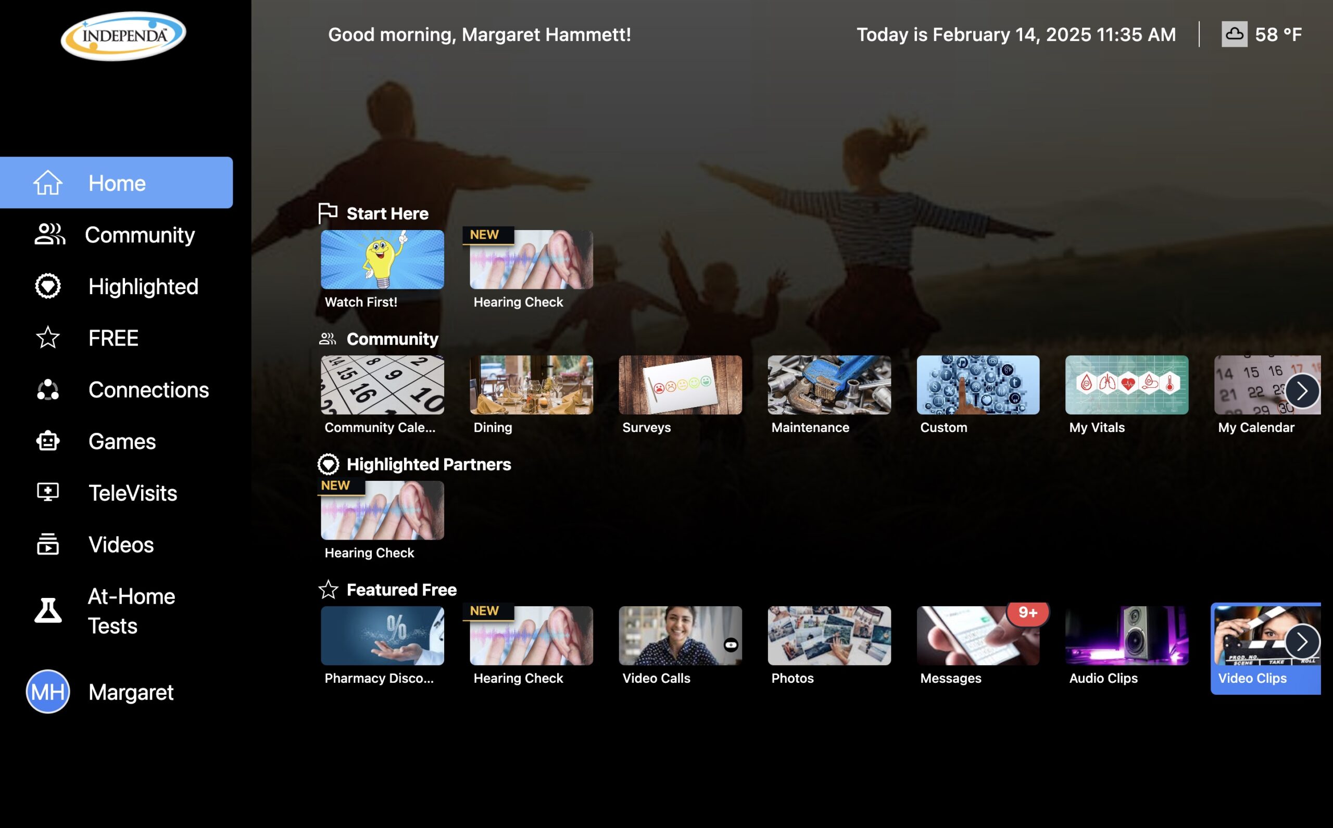Open Margaret's MH profile avatar
This screenshot has width=1333, height=828.
point(48,692)
